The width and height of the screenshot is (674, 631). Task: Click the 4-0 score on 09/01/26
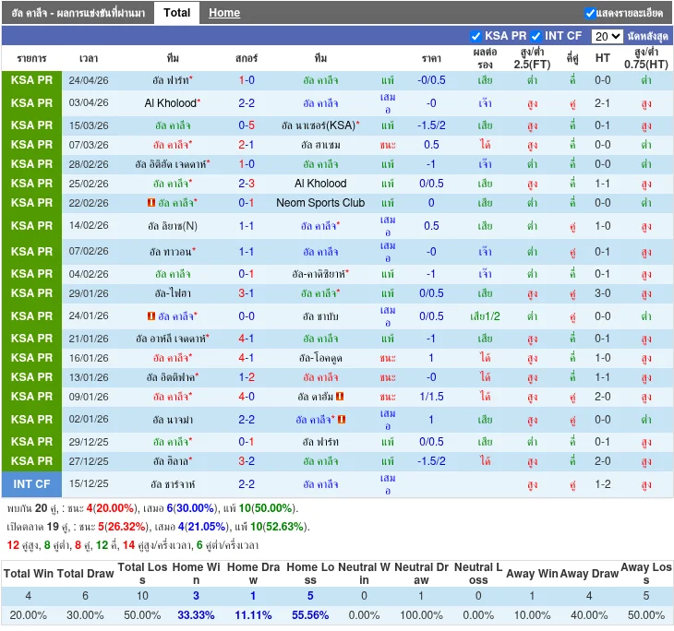[247, 397]
